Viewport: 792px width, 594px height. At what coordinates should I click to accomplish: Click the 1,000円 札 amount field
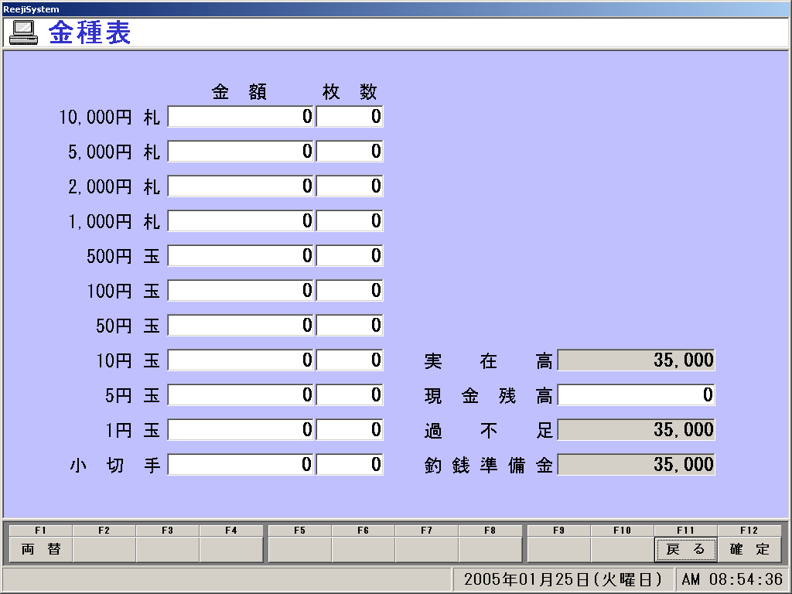pos(241,221)
